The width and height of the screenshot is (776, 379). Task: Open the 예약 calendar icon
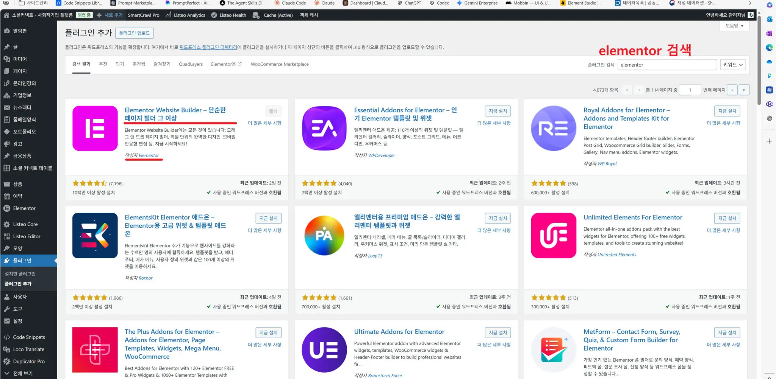click(7, 196)
